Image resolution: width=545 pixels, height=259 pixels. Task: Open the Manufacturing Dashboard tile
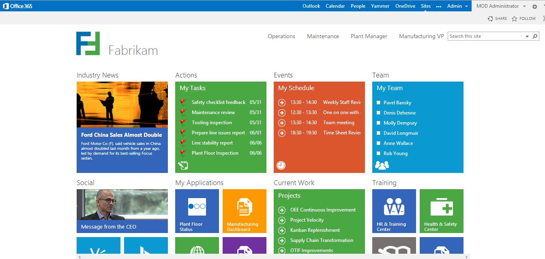tap(245, 211)
